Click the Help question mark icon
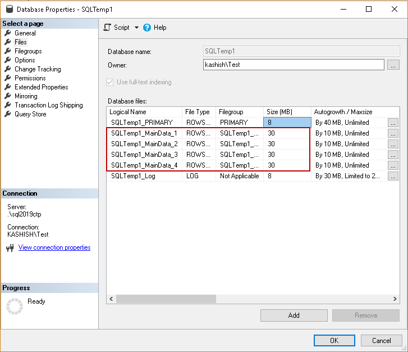The width and height of the screenshot is (408, 352). tap(146, 28)
